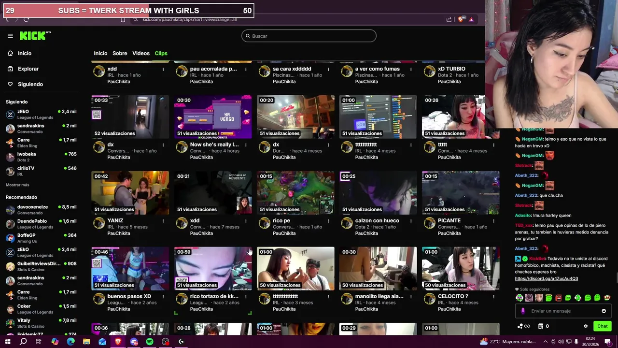Open options menu for calzon con hueco clip

coord(411,221)
